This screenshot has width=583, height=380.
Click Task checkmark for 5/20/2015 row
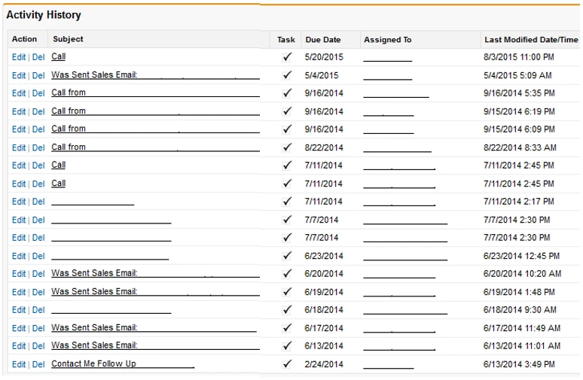coord(287,57)
